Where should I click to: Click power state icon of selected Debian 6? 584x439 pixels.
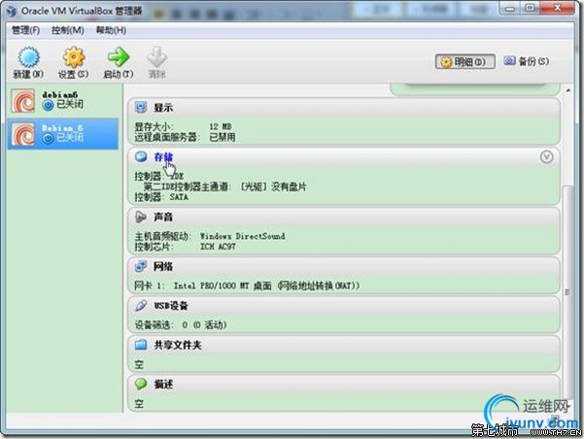pyautogui.click(x=48, y=139)
